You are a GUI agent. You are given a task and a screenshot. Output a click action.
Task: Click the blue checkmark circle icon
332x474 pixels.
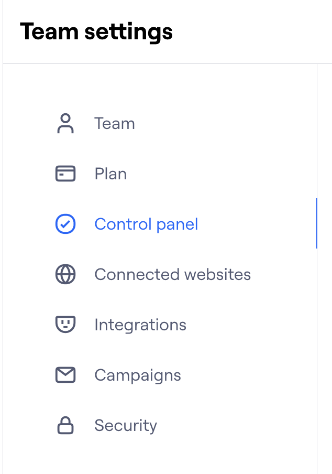(x=65, y=224)
